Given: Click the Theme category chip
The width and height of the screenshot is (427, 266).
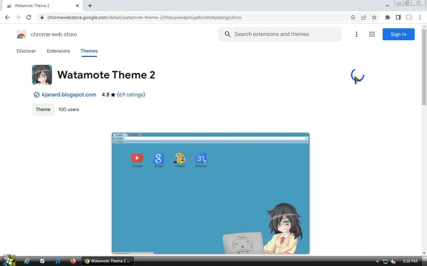Looking at the screenshot, I should click(x=43, y=109).
